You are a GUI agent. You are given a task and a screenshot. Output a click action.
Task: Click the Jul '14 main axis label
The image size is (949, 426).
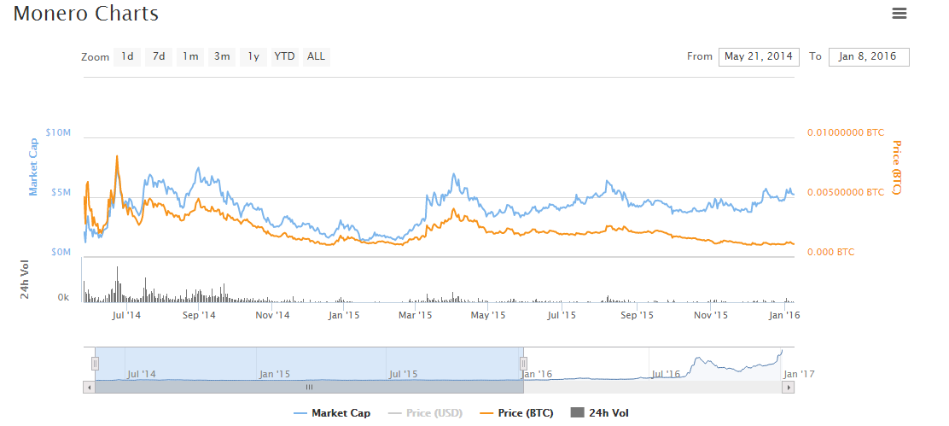coord(127,315)
